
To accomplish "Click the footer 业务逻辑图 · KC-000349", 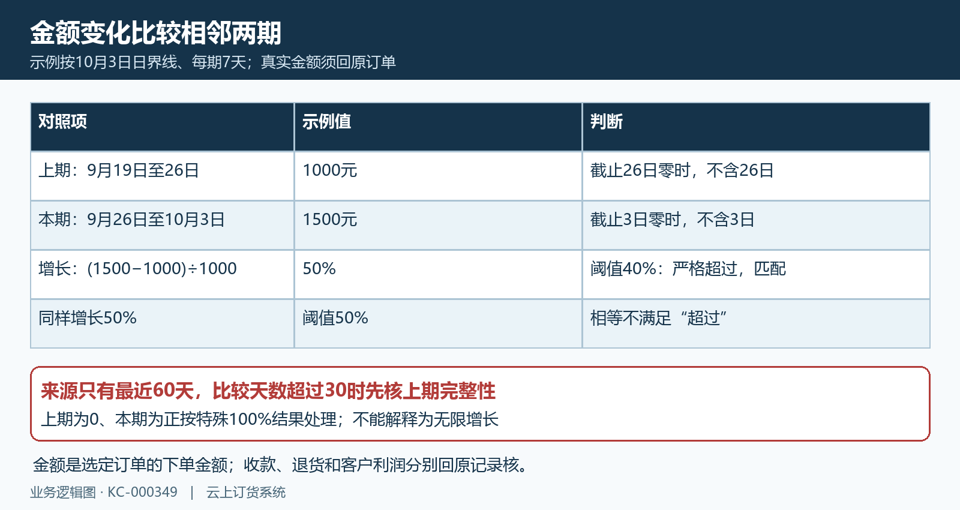I will click(x=104, y=492).
